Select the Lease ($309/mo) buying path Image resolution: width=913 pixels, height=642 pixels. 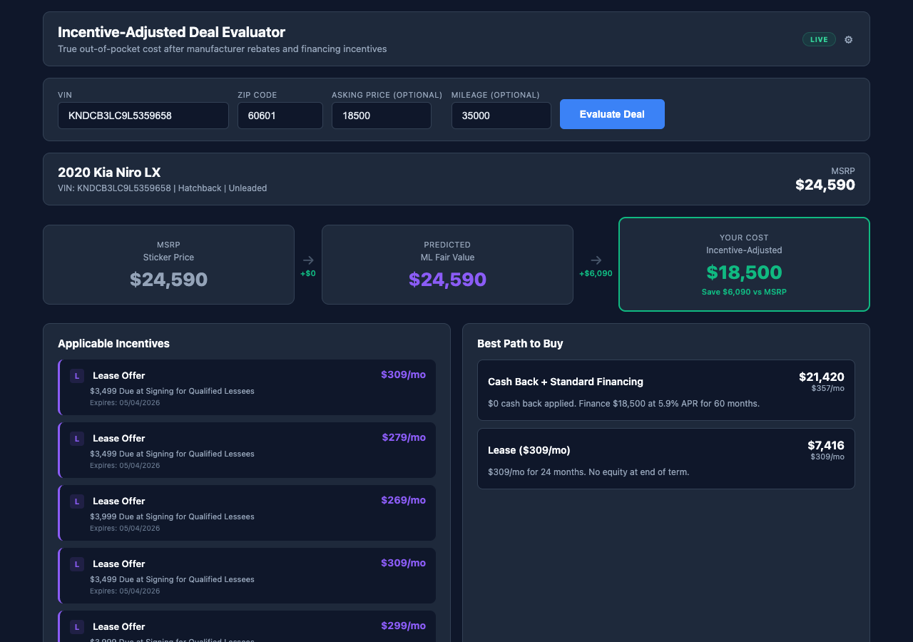tap(666, 459)
